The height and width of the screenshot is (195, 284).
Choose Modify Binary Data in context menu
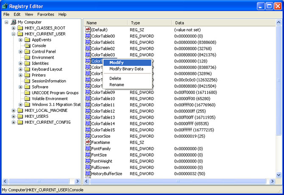point(126,69)
